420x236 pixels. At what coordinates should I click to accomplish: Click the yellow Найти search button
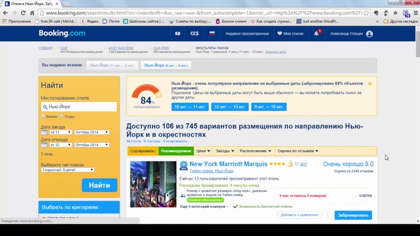tap(99, 185)
